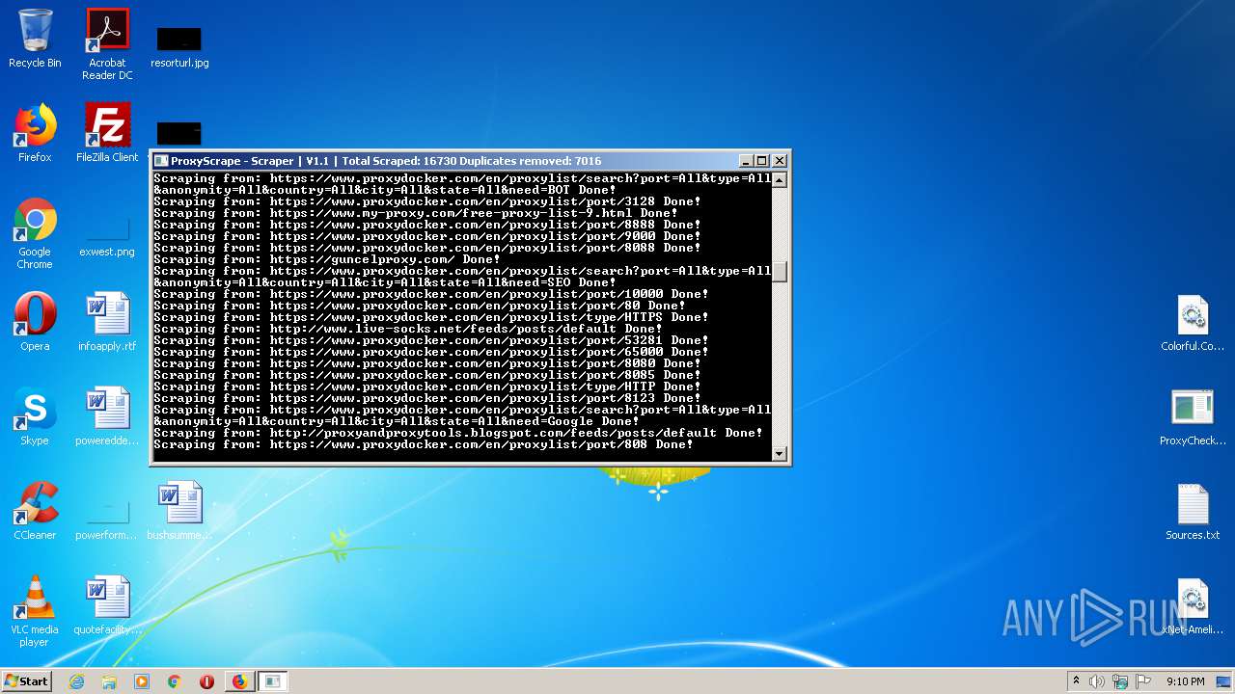Click the console scrollbar thumb
Screen dimensions: 1235x694
click(x=780, y=271)
